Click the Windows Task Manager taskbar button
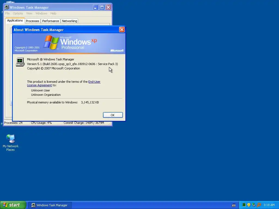This screenshot has width=279, height=209. (x=50, y=205)
